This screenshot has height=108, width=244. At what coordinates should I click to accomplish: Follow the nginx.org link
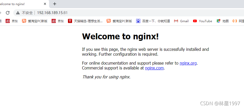188,63
